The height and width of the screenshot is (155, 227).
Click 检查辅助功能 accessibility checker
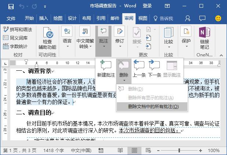47,38
